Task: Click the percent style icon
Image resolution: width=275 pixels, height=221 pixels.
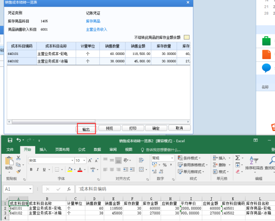Action: tap(165, 165)
